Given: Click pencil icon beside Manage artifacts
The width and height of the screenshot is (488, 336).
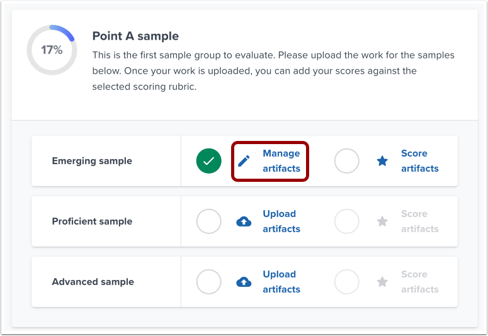Looking at the screenshot, I should (x=244, y=161).
